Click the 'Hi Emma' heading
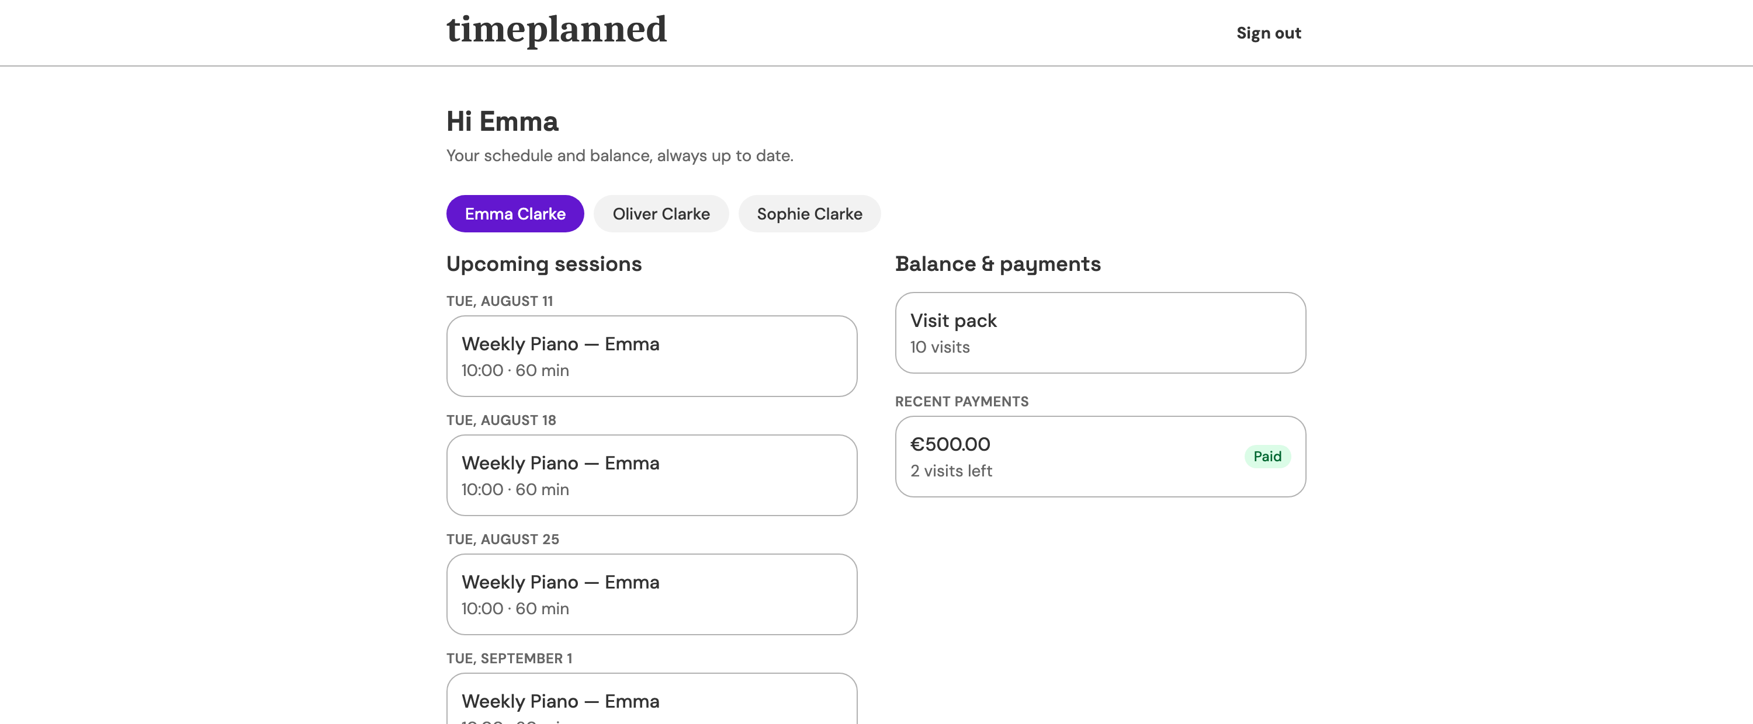This screenshot has width=1753, height=724. click(502, 121)
